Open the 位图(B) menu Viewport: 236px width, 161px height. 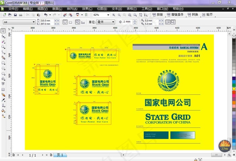coord(102,9)
